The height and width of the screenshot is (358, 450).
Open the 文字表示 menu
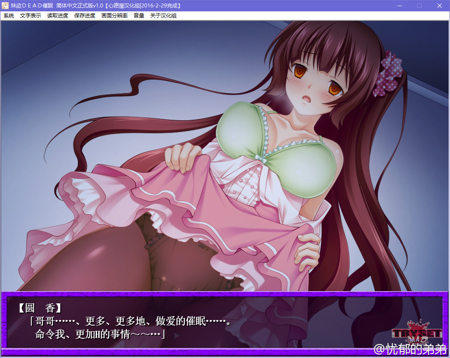(x=31, y=16)
